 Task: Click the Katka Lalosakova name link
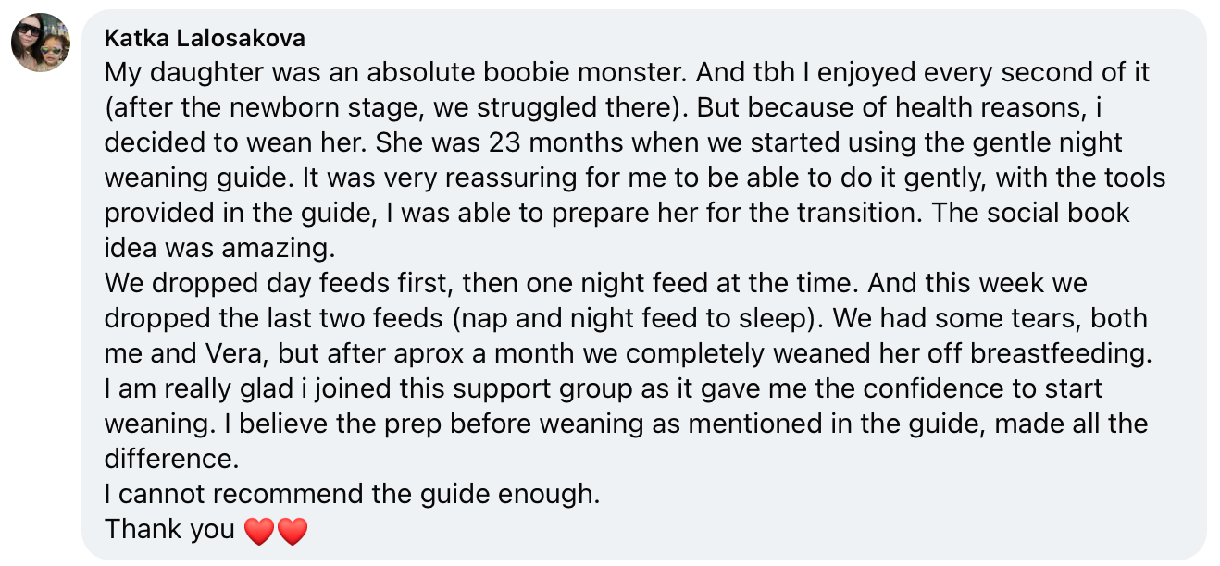click(205, 38)
